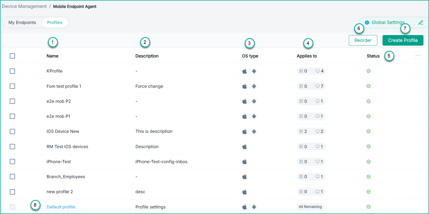
Task: Click group count icon for IOS Device New
Action: tap(301, 132)
